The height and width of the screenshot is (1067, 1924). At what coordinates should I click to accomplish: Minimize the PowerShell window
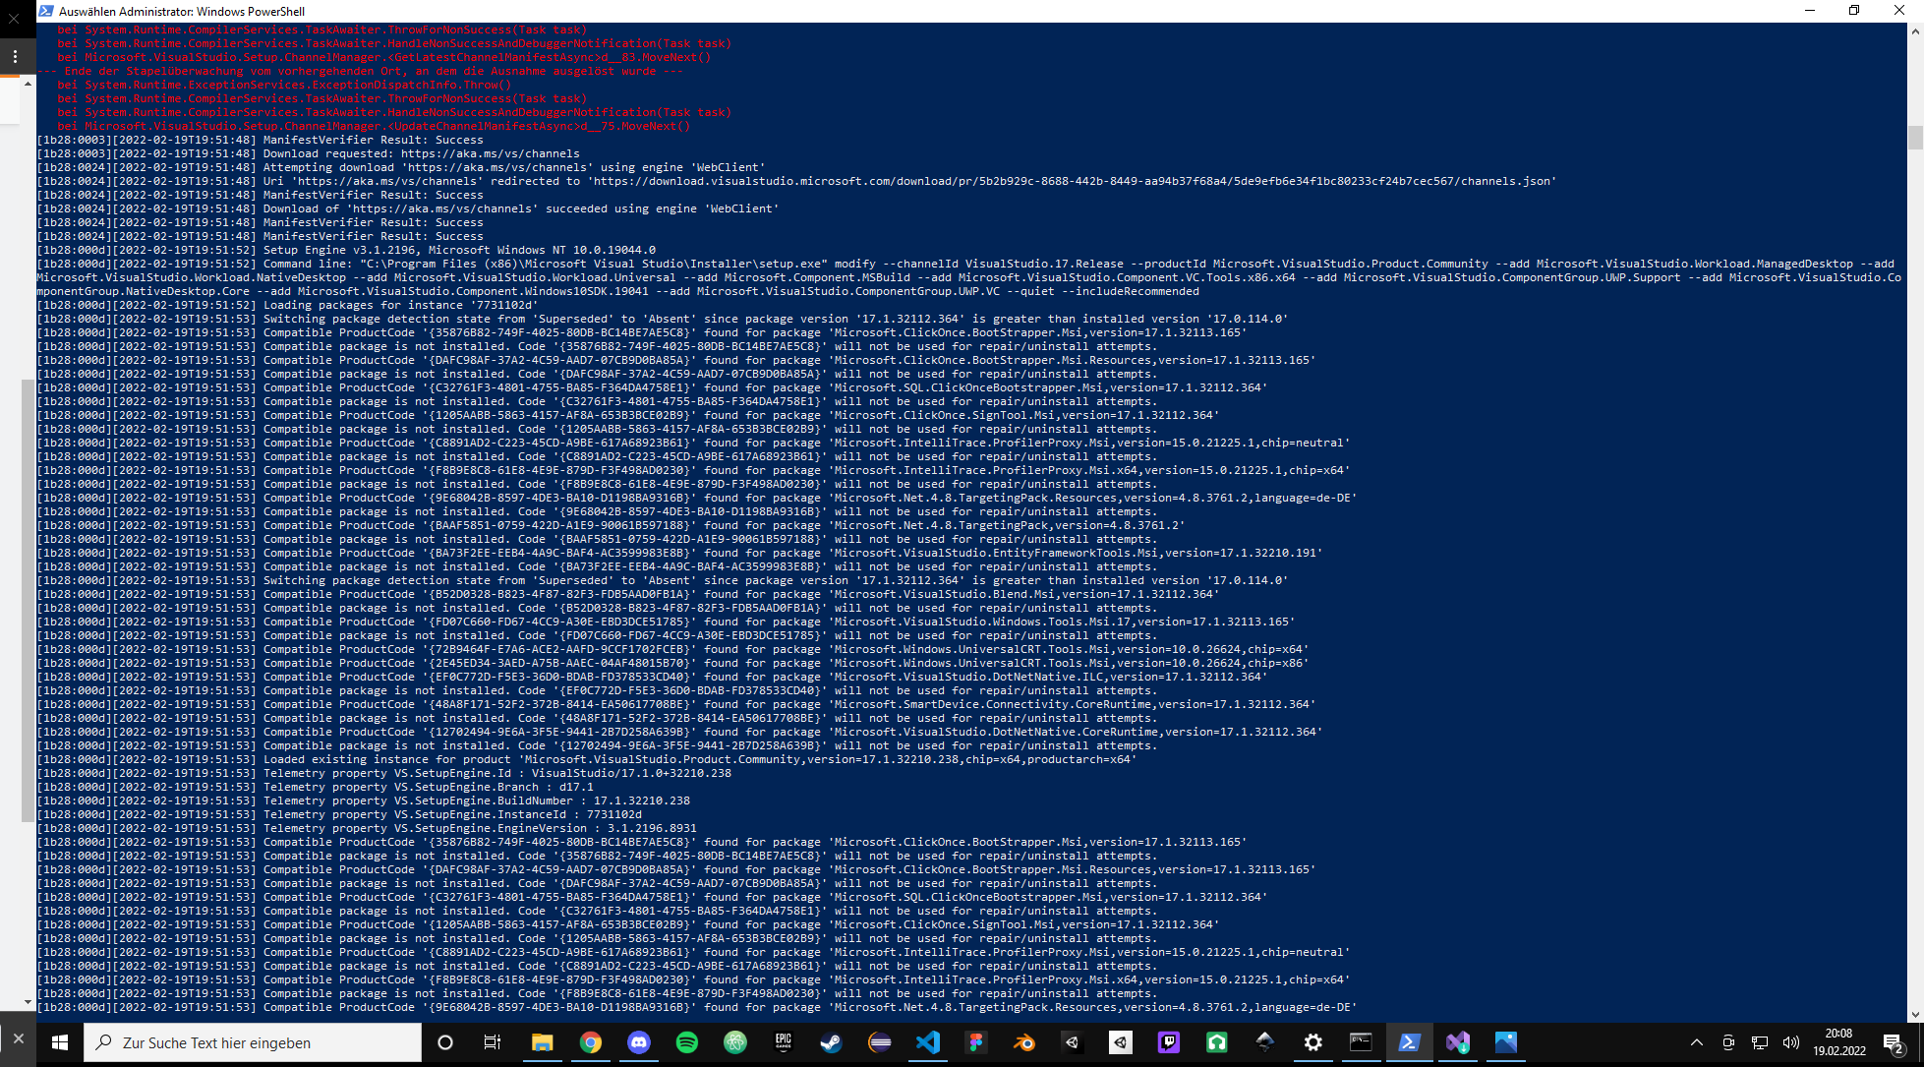tap(1809, 11)
